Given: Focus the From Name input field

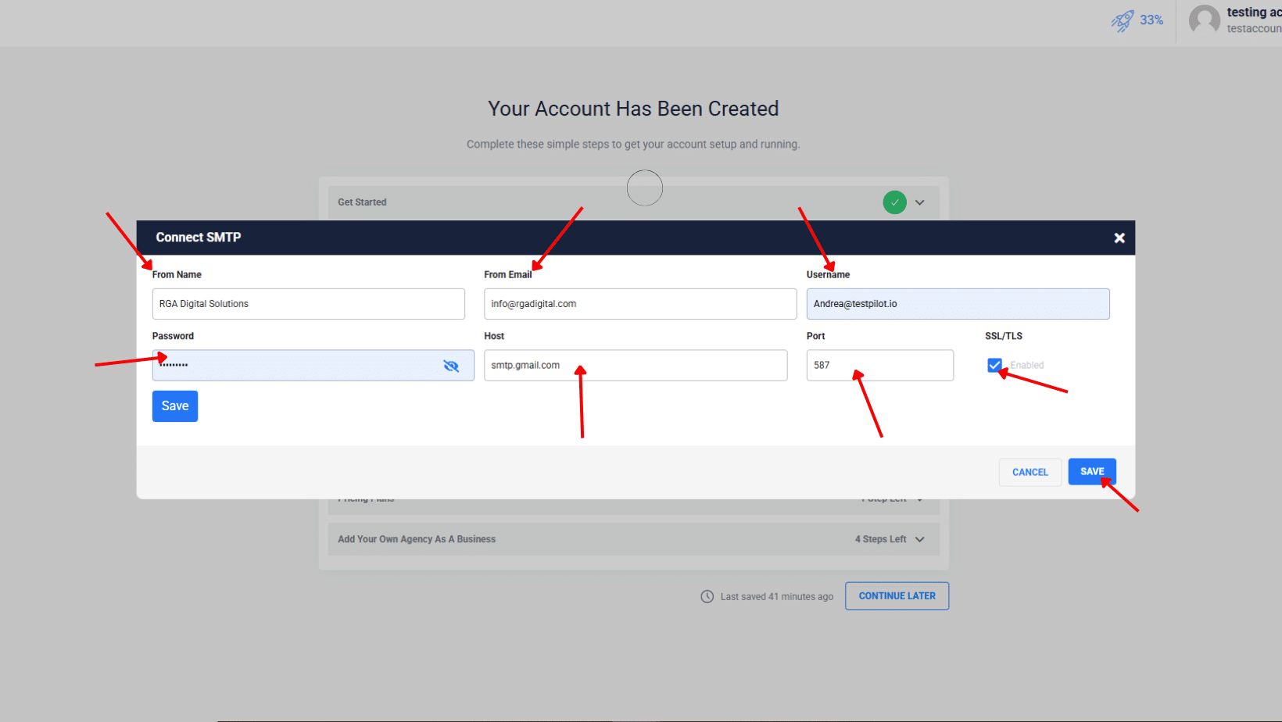Looking at the screenshot, I should pyautogui.click(x=308, y=304).
